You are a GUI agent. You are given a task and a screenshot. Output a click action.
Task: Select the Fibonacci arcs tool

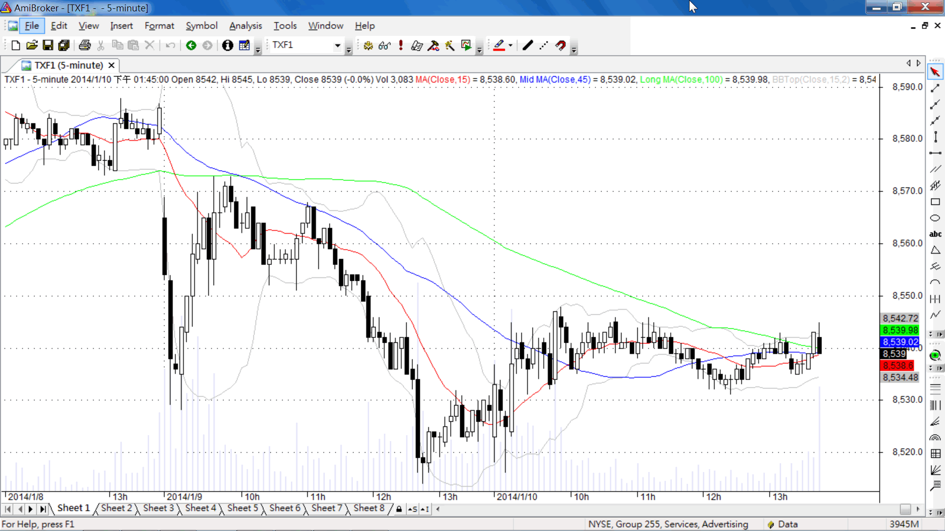(x=935, y=437)
